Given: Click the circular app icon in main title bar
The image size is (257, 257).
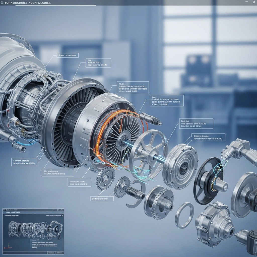Looking at the screenshot, I should pos(2,3).
